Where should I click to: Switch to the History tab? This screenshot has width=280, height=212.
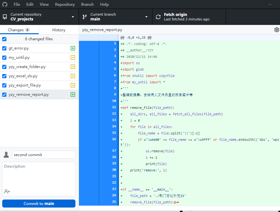(x=58, y=29)
